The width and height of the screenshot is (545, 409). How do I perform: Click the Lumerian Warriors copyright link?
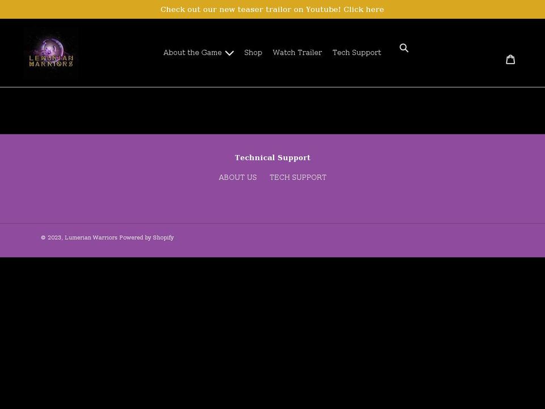pos(91,237)
